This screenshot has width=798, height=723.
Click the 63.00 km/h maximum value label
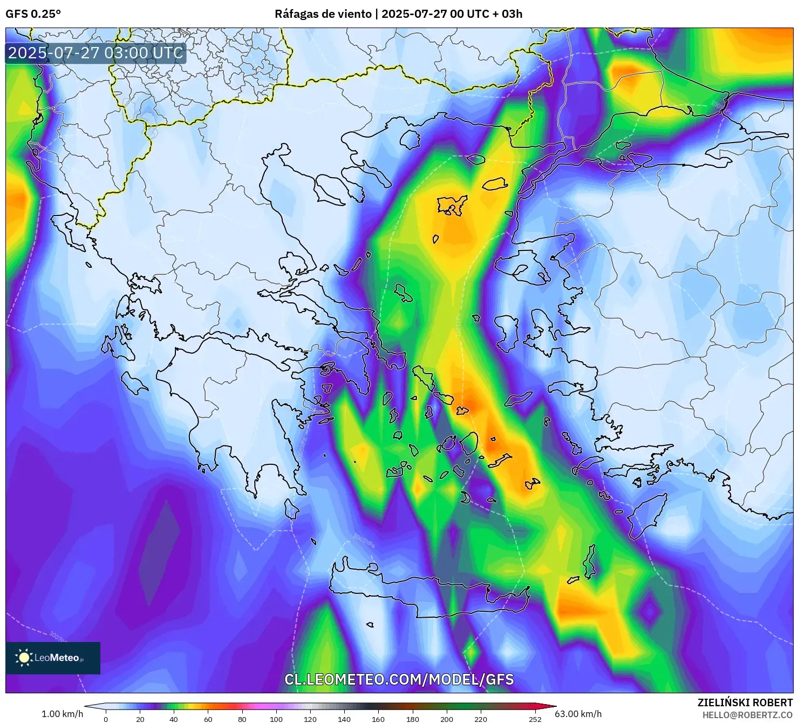(x=578, y=714)
